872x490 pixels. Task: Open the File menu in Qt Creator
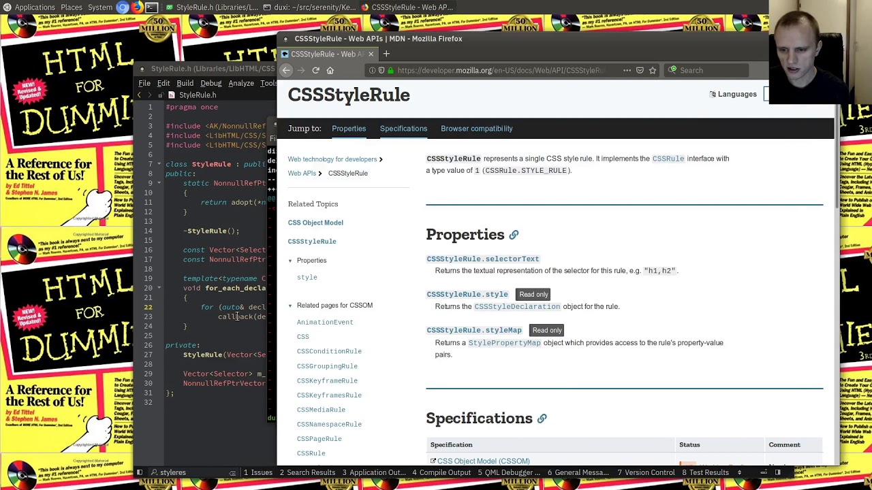[144, 83]
